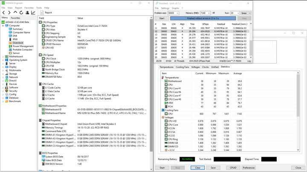Switch to the Cooling Fans tab
The width and height of the screenshot is (307, 172).
[x=182, y=67]
